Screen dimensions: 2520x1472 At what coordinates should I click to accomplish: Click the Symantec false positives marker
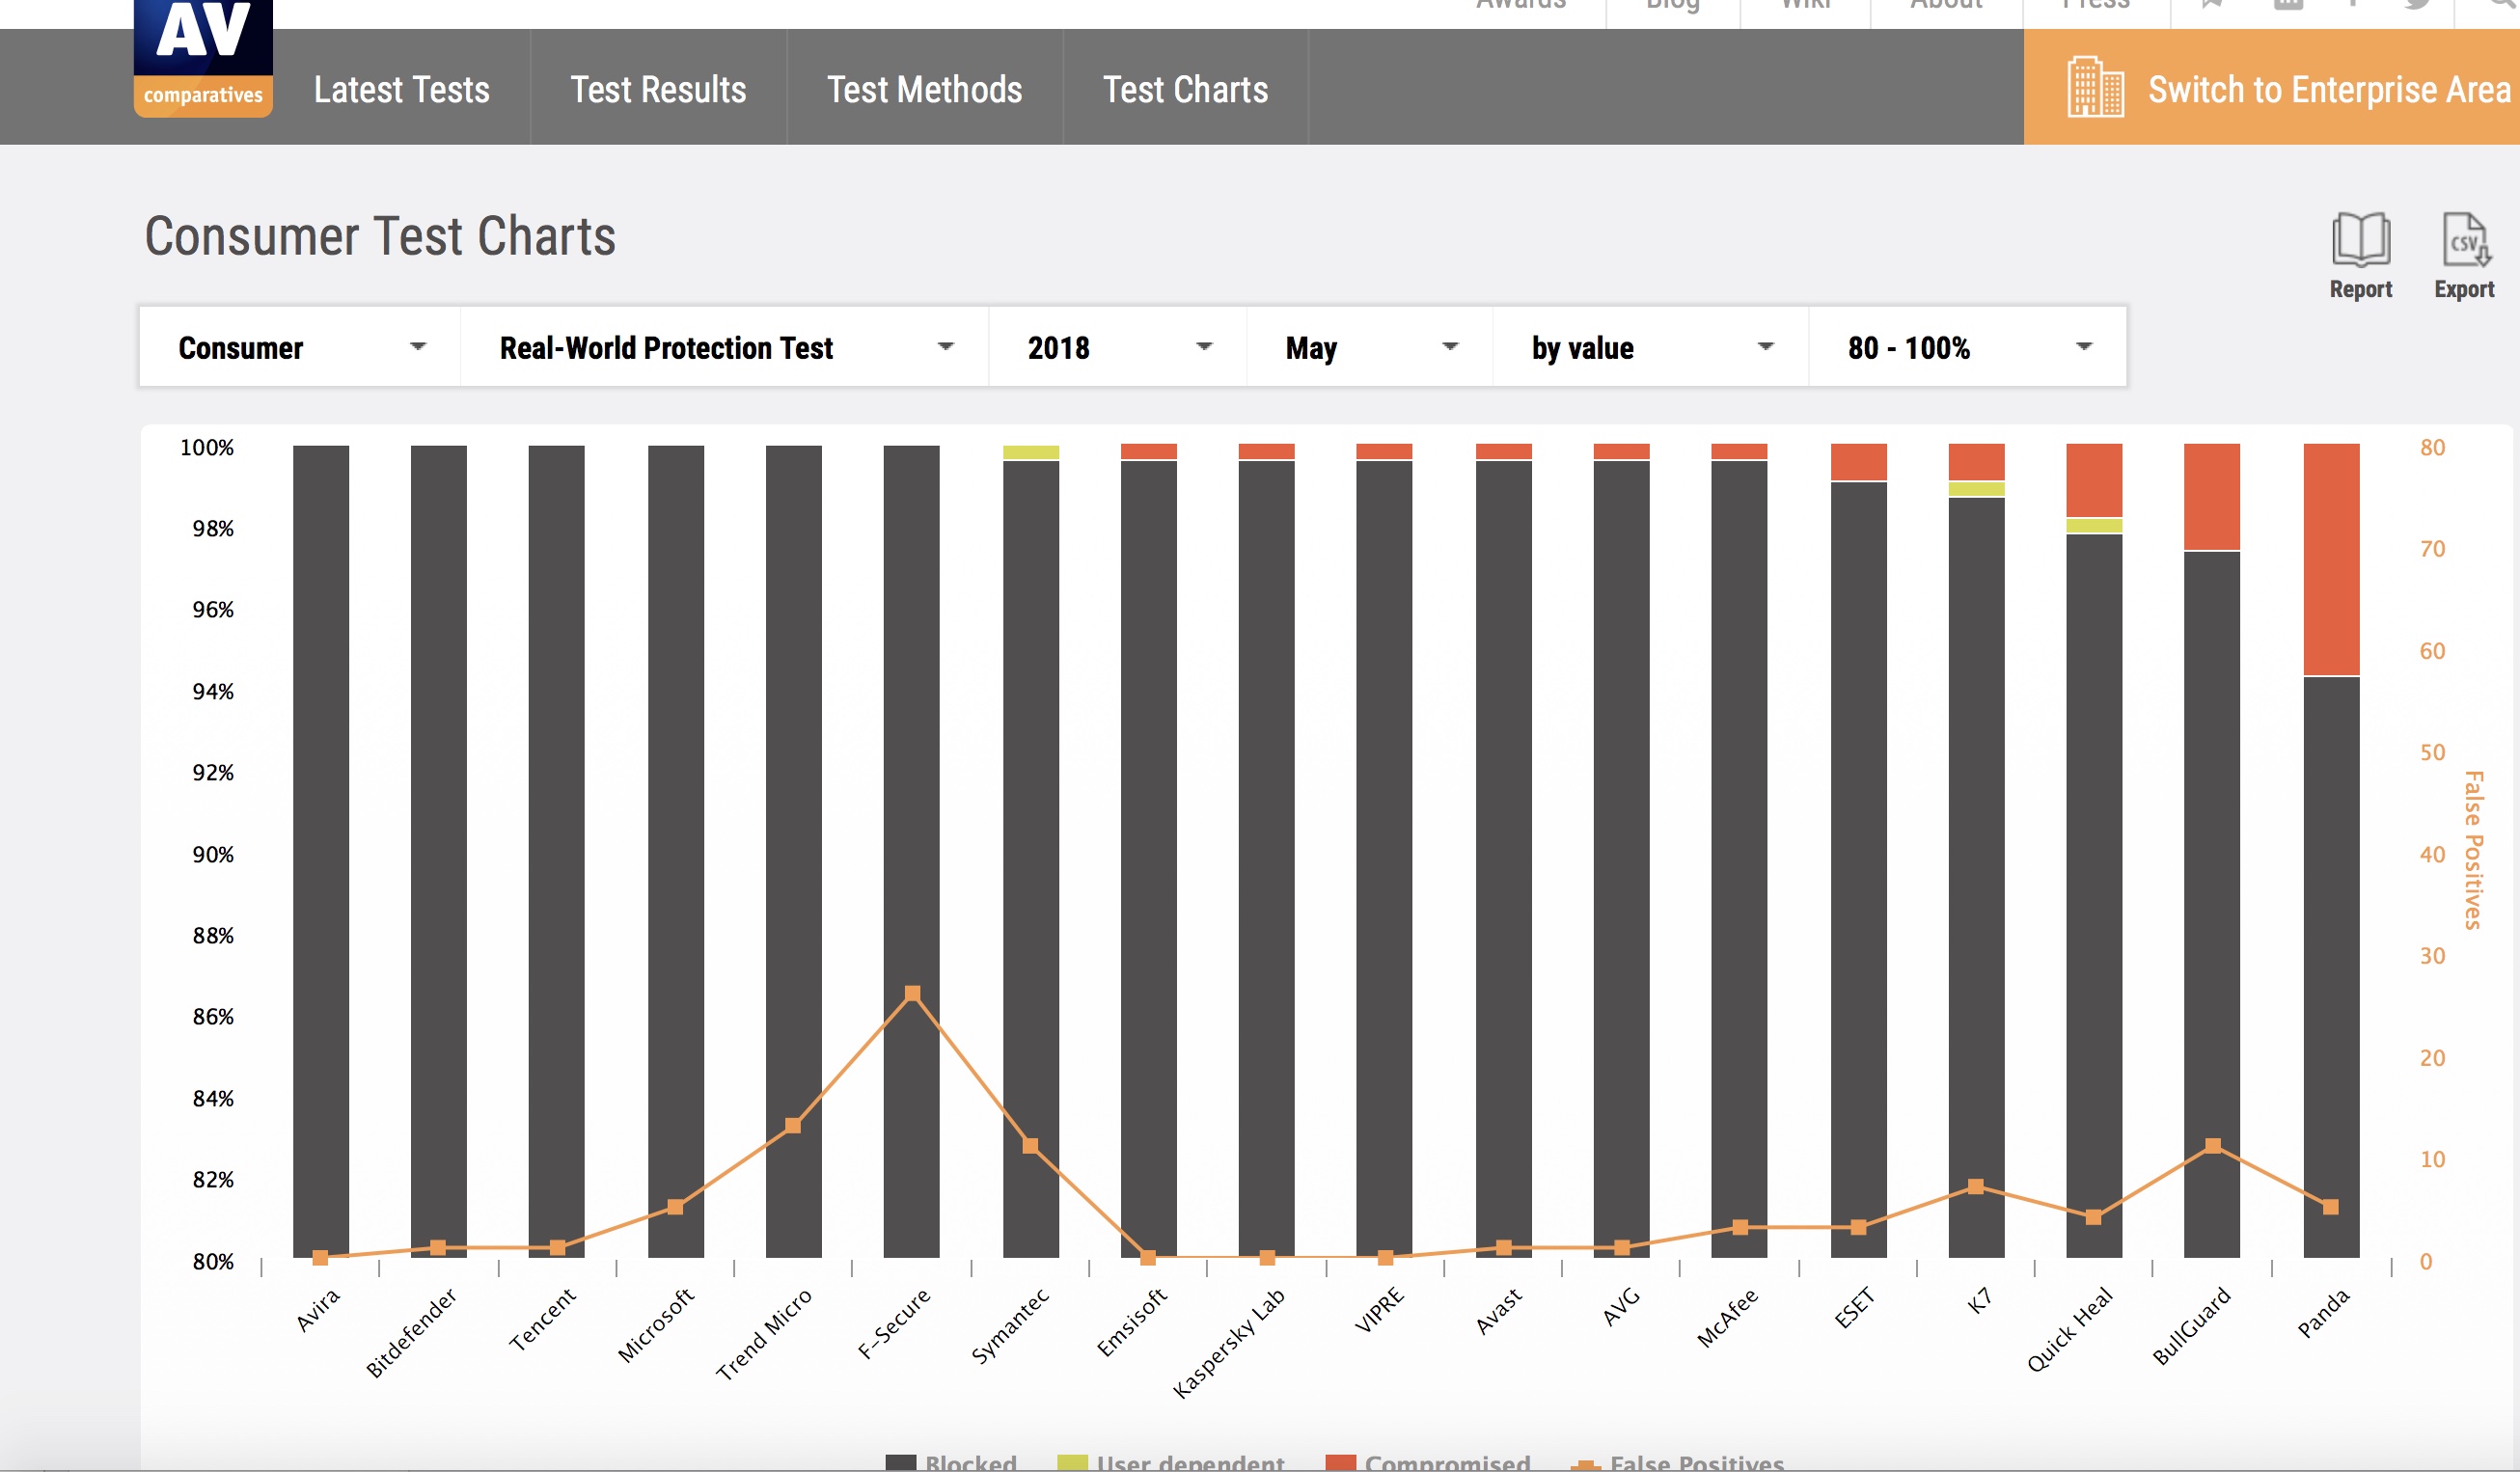(1030, 1146)
